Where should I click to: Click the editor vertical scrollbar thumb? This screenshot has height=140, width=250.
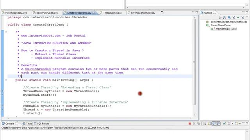pyautogui.click(x=194, y=62)
